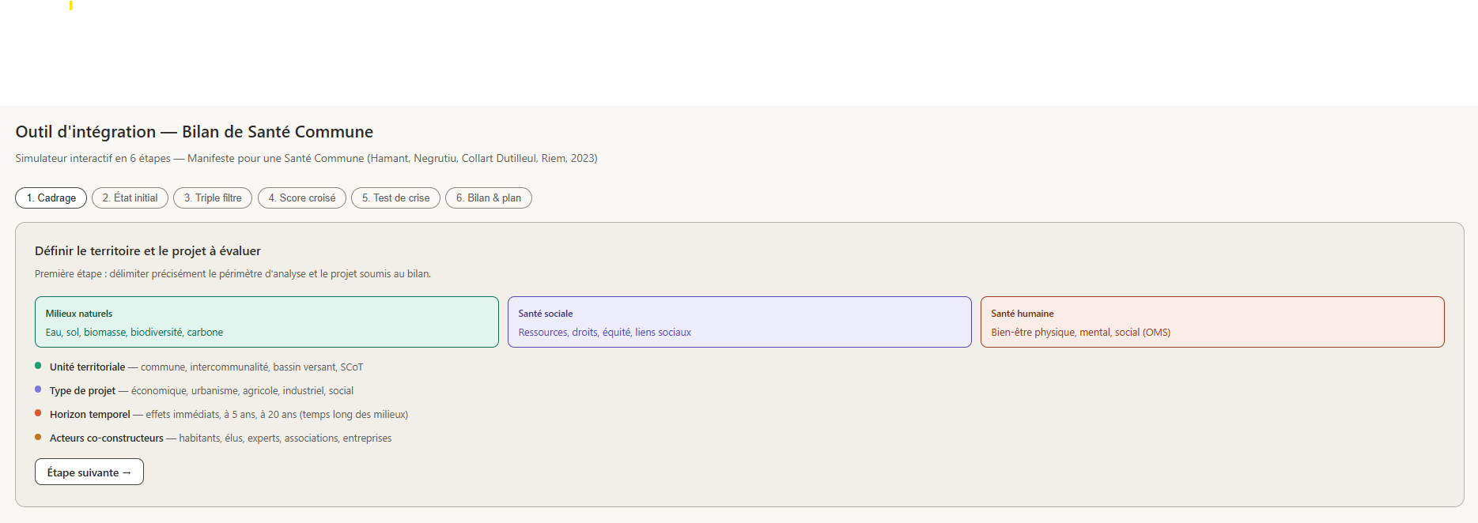Click the Outil d'intégration page title
The width and height of the screenshot is (1478, 523).
point(195,132)
